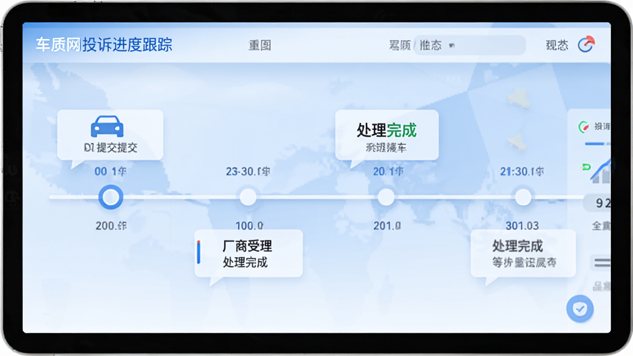Open the lower-right 处理完成 card
The height and width of the screenshot is (356, 633).
pyautogui.click(x=523, y=253)
